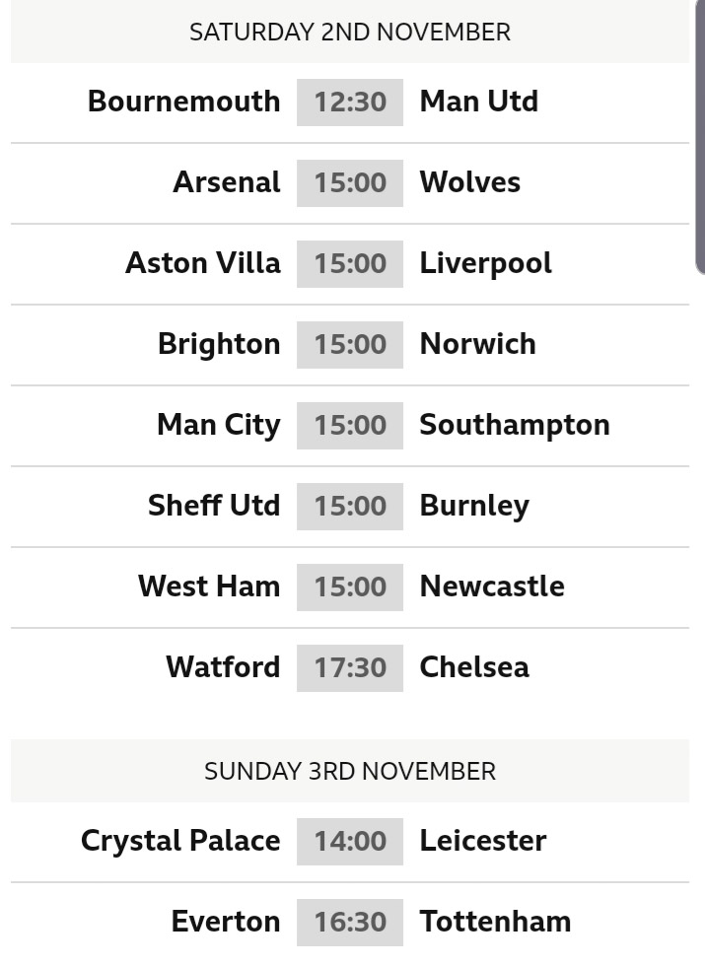The height and width of the screenshot is (966, 705).
Task: Open the Watford 17:30 kick-off box
Action: tap(350, 668)
